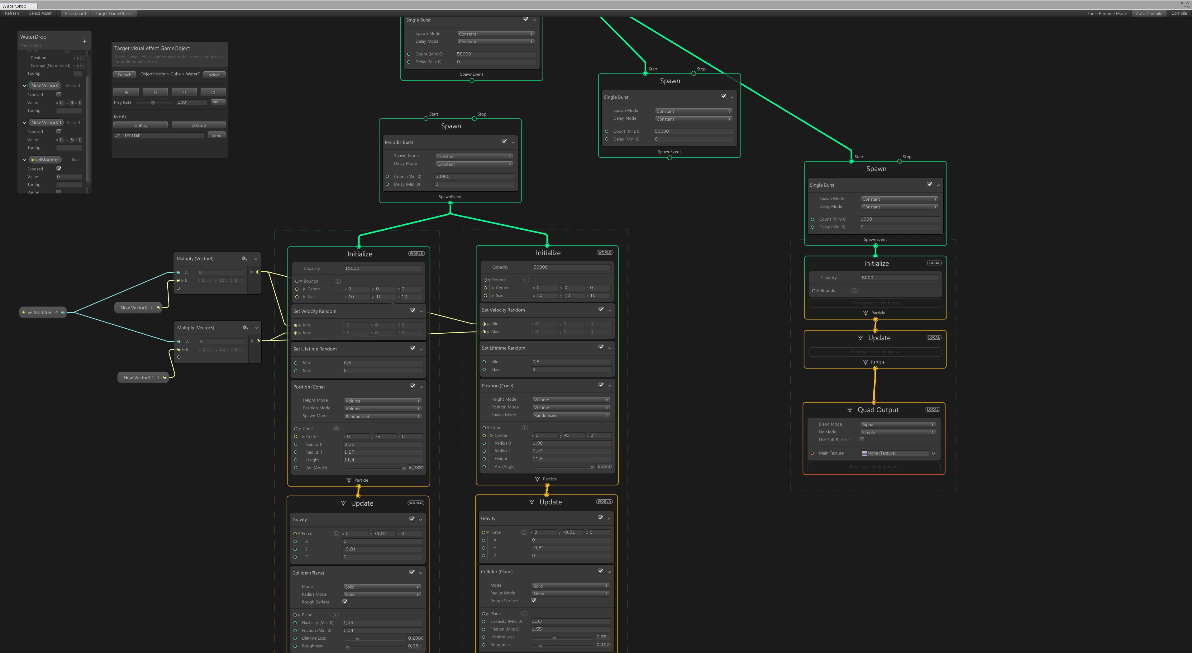Viewport: 1192px width, 653px height.
Task: Click the pause playback button
Action: (155, 92)
